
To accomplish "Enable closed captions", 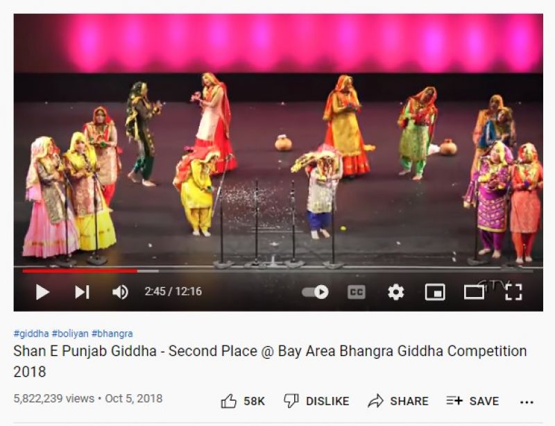I will coord(356,292).
